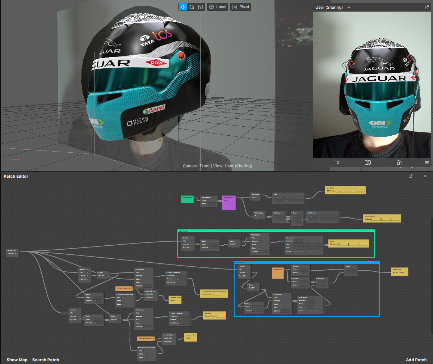433x364 pixels.
Task: Collapse the Face Finder patch triangle
Action: coord(182,197)
